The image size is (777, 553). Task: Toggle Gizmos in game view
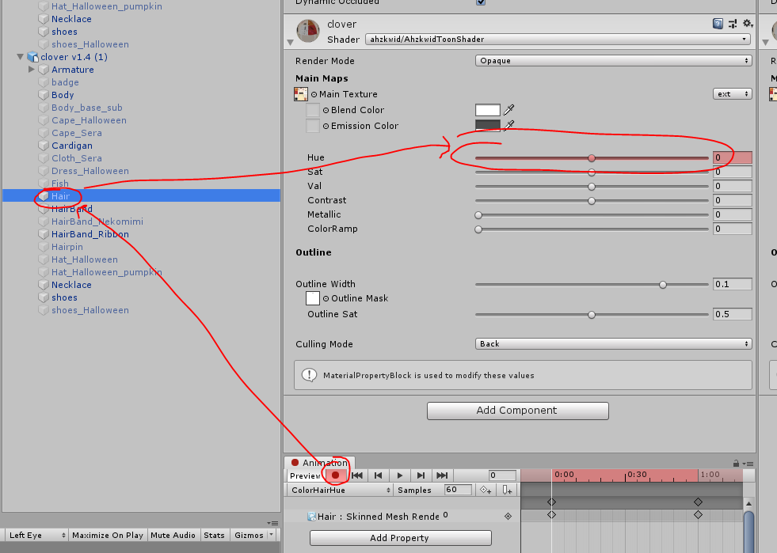249,535
